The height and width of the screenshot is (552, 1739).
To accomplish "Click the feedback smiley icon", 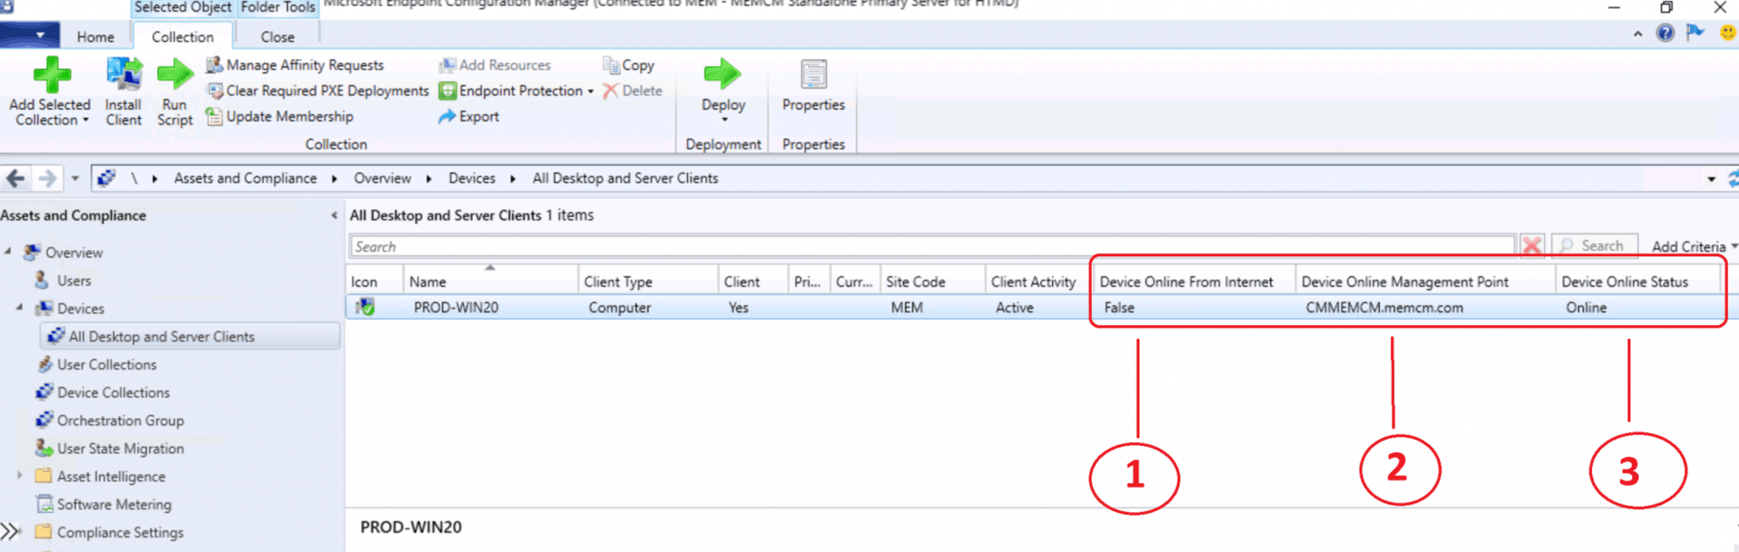I will click(x=1728, y=32).
